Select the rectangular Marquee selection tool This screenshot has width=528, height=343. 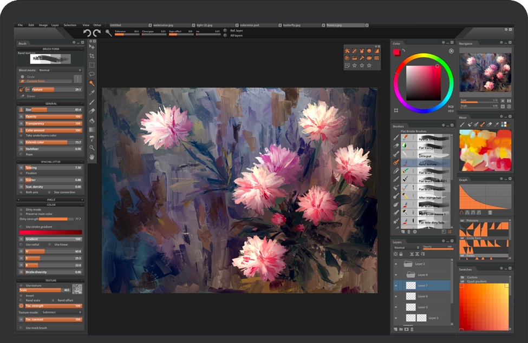[x=92, y=65]
